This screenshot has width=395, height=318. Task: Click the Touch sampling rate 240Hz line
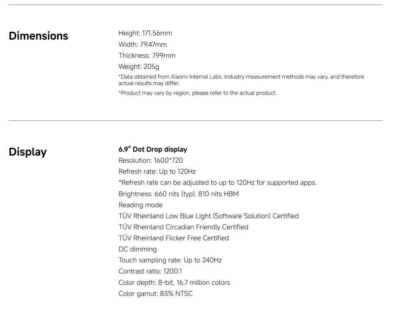170,260
